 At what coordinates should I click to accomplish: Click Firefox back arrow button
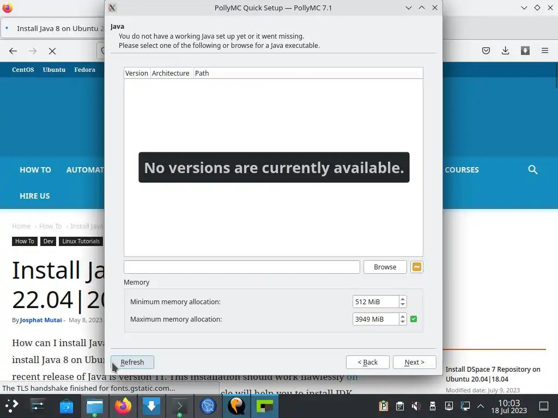13,51
